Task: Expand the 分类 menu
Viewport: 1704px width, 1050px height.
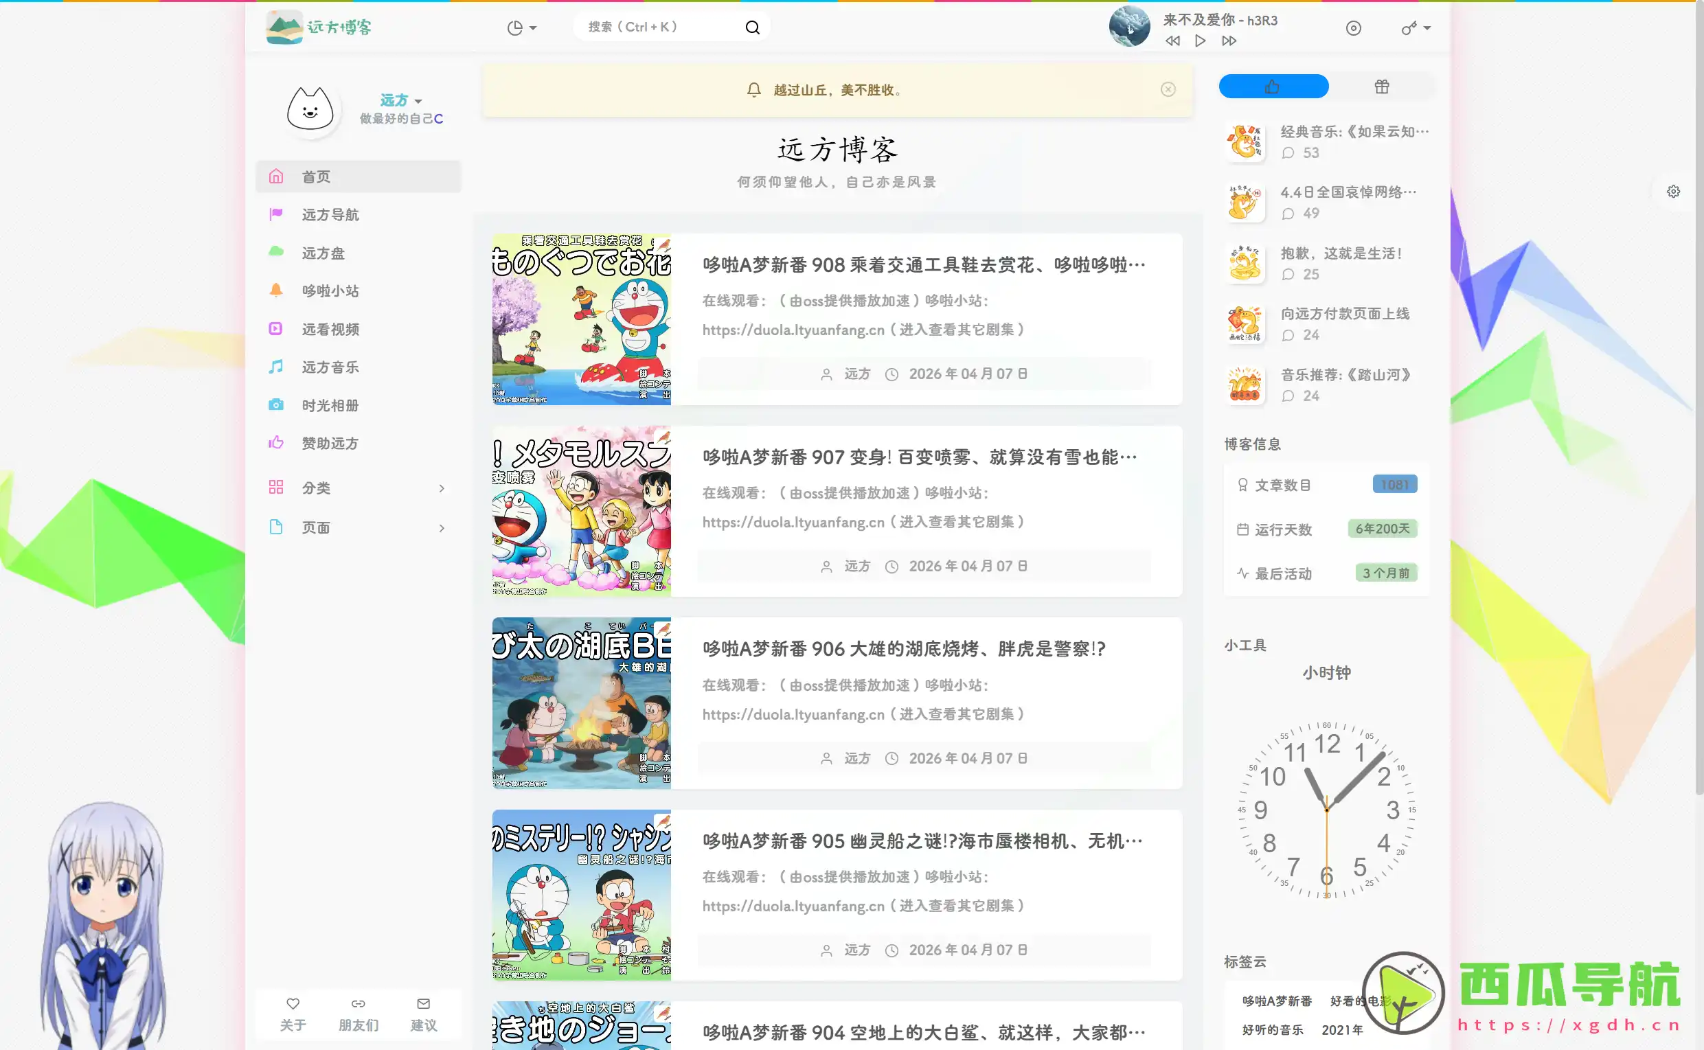Action: point(359,488)
